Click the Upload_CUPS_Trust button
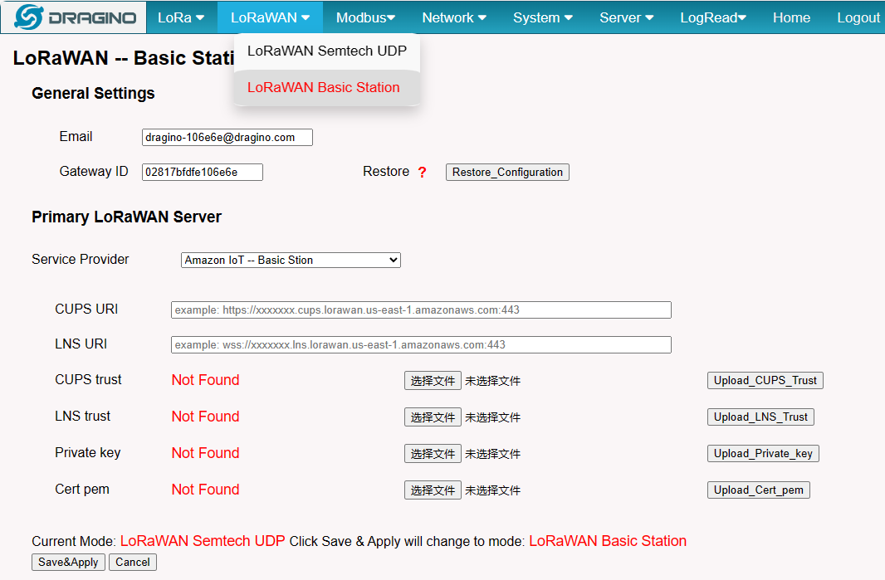 (765, 380)
